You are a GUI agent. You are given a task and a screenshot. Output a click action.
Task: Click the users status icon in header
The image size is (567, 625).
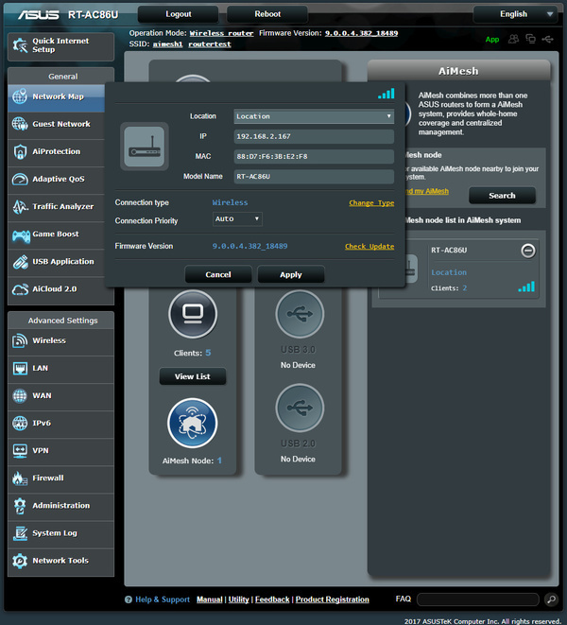[513, 39]
